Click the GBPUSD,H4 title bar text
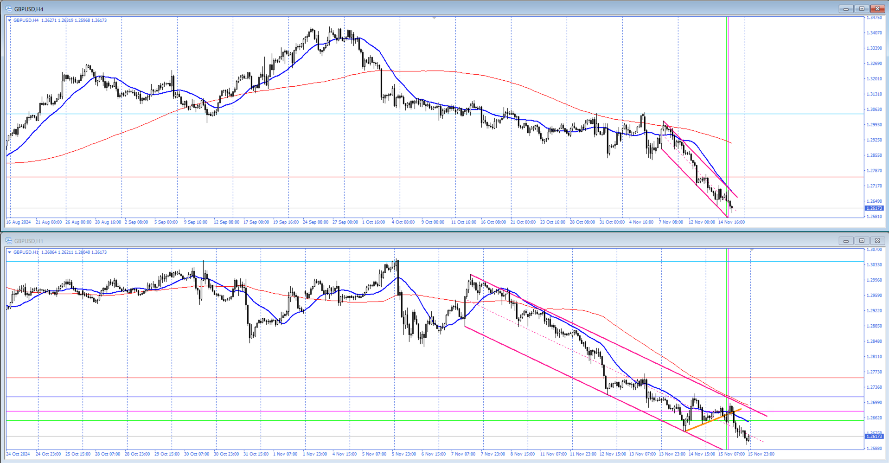Screen dimensions: 889x463 click(x=29, y=9)
